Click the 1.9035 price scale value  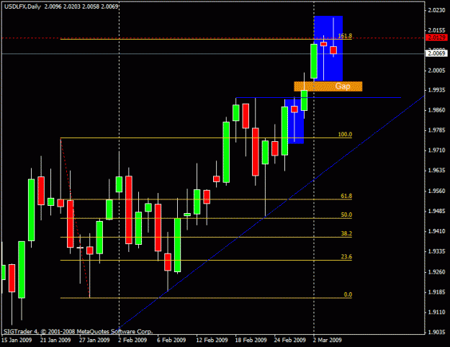coord(437,333)
